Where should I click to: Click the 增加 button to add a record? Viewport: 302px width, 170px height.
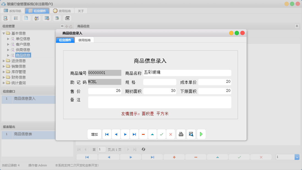[94, 134]
